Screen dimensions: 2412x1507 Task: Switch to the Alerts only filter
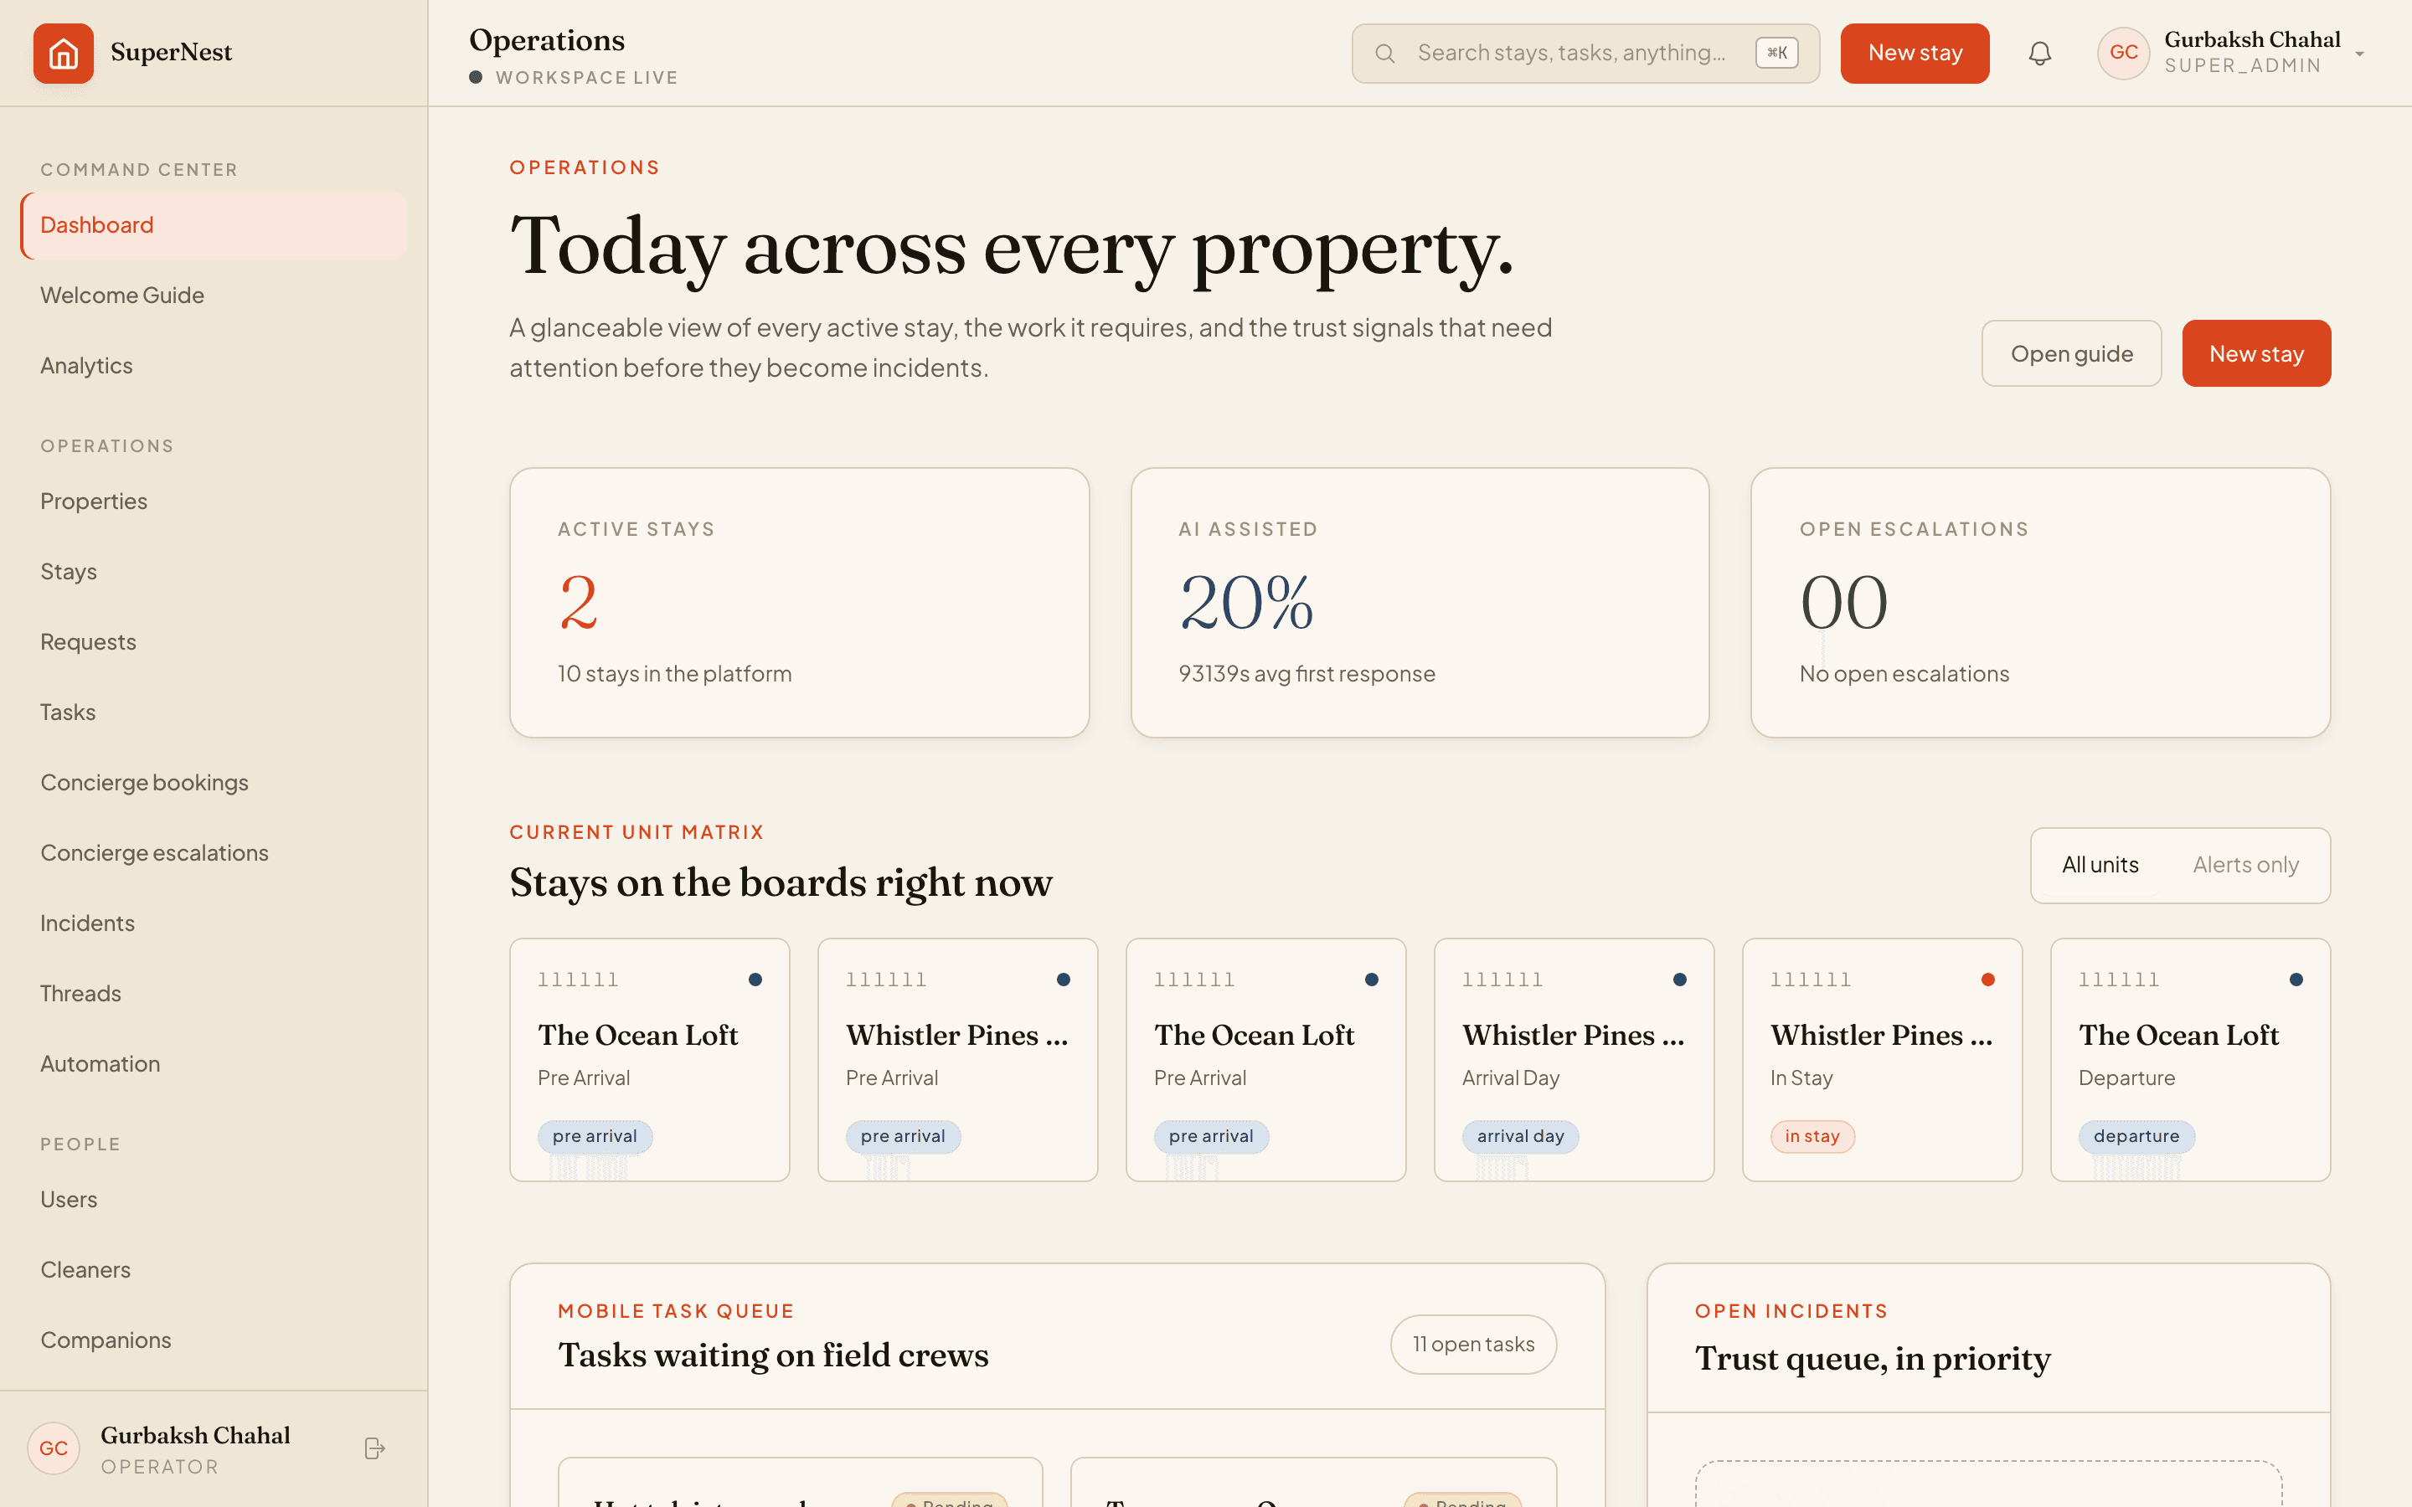point(2245,865)
